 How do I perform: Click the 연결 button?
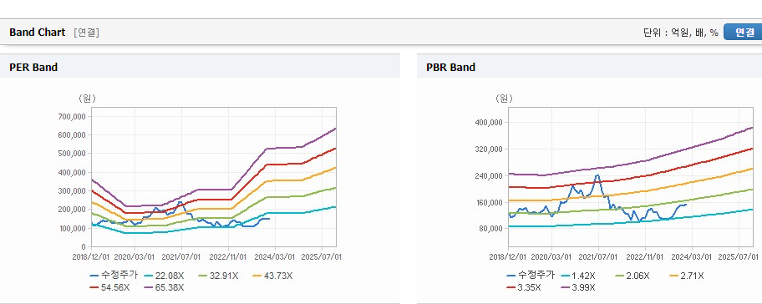743,32
